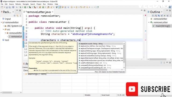Choose replaceFirst(String regex...) proposal
The width and height of the screenshot is (172, 97).
point(101,53)
